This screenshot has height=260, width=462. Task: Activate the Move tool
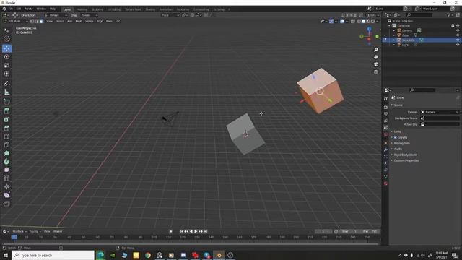tap(6, 48)
